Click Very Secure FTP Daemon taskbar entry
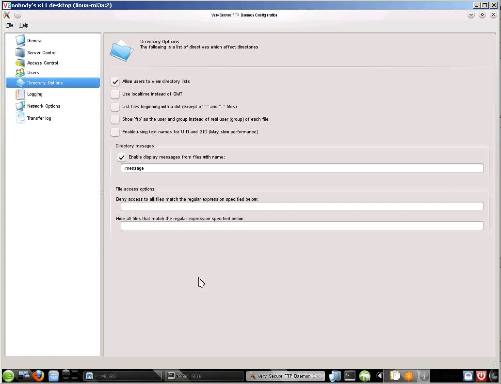Image resolution: width=501 pixels, height=384 pixels. (x=286, y=376)
